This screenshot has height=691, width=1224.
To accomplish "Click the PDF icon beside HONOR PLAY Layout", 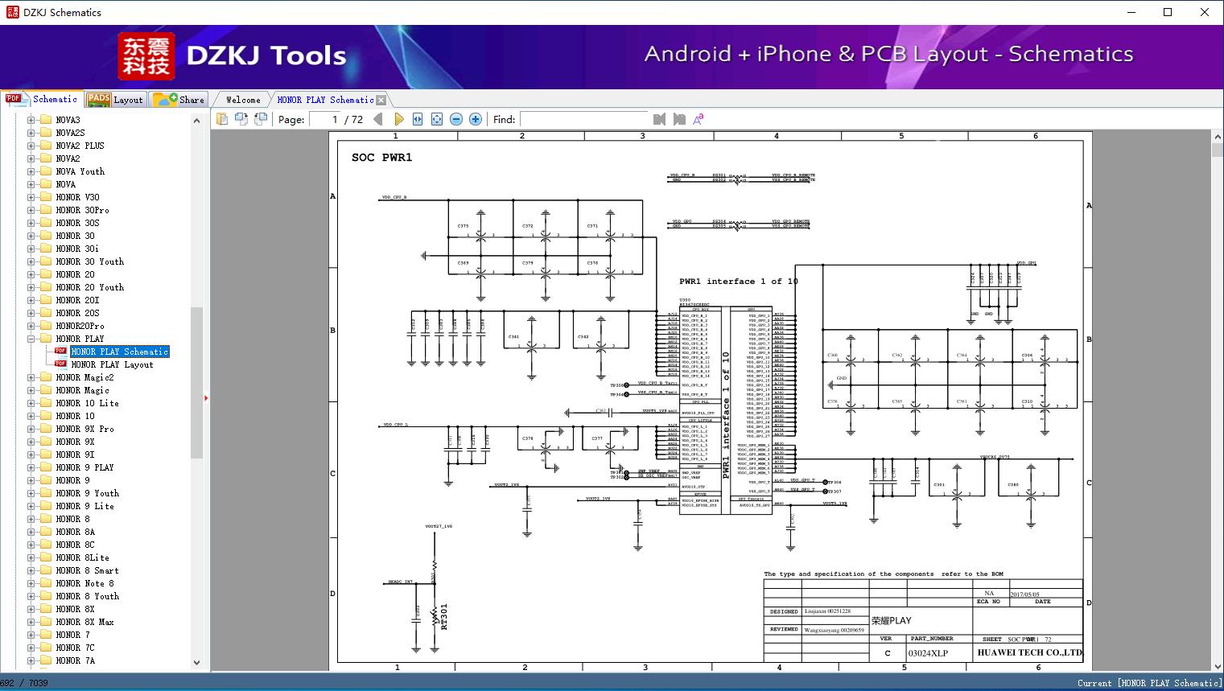I will [60, 364].
